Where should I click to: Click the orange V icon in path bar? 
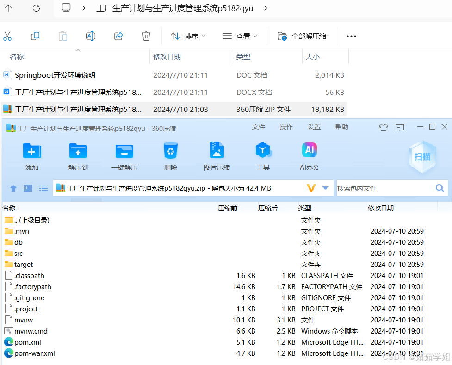click(x=311, y=188)
